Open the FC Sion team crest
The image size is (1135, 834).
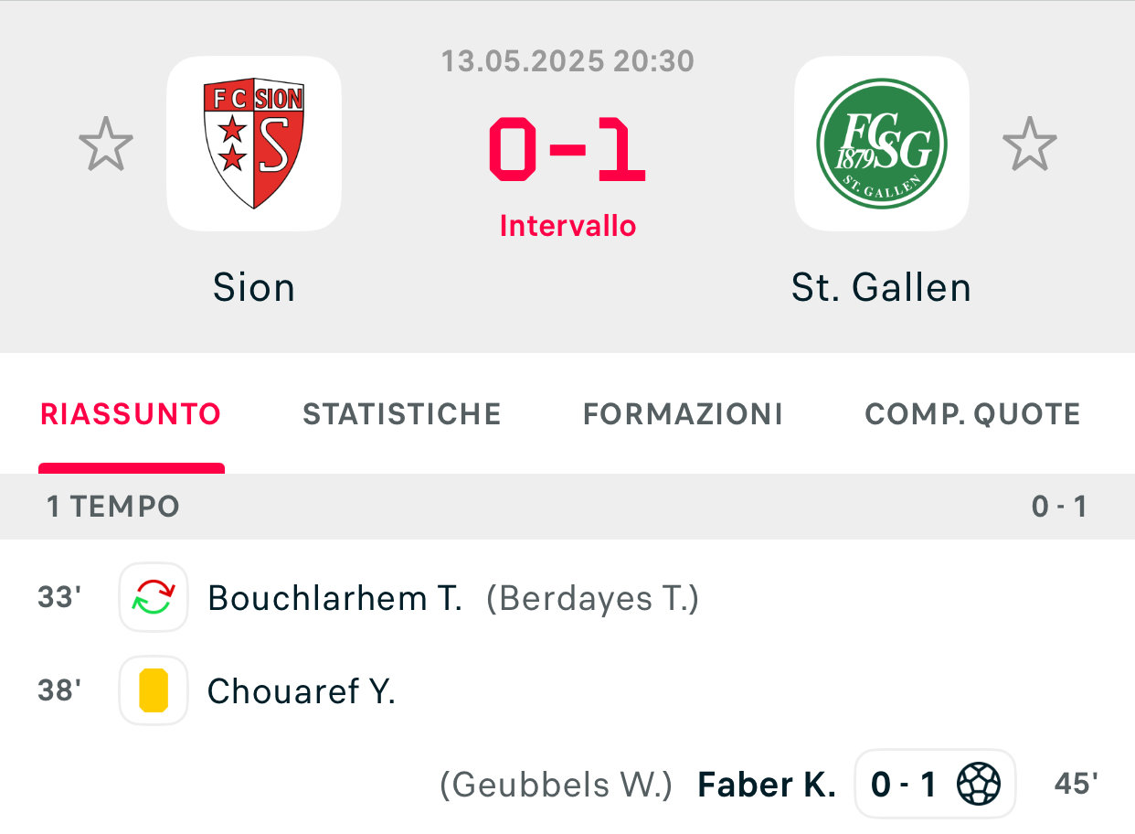(x=254, y=144)
